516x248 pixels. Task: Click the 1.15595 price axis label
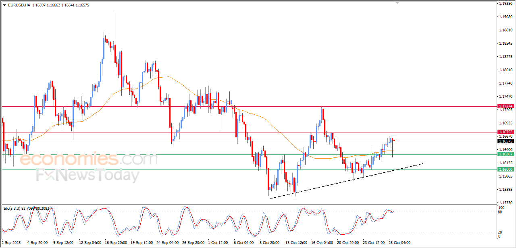point(506,190)
